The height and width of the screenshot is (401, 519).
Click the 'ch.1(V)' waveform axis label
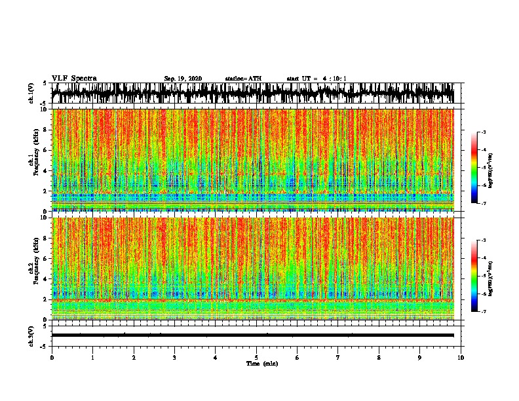coord(31,93)
